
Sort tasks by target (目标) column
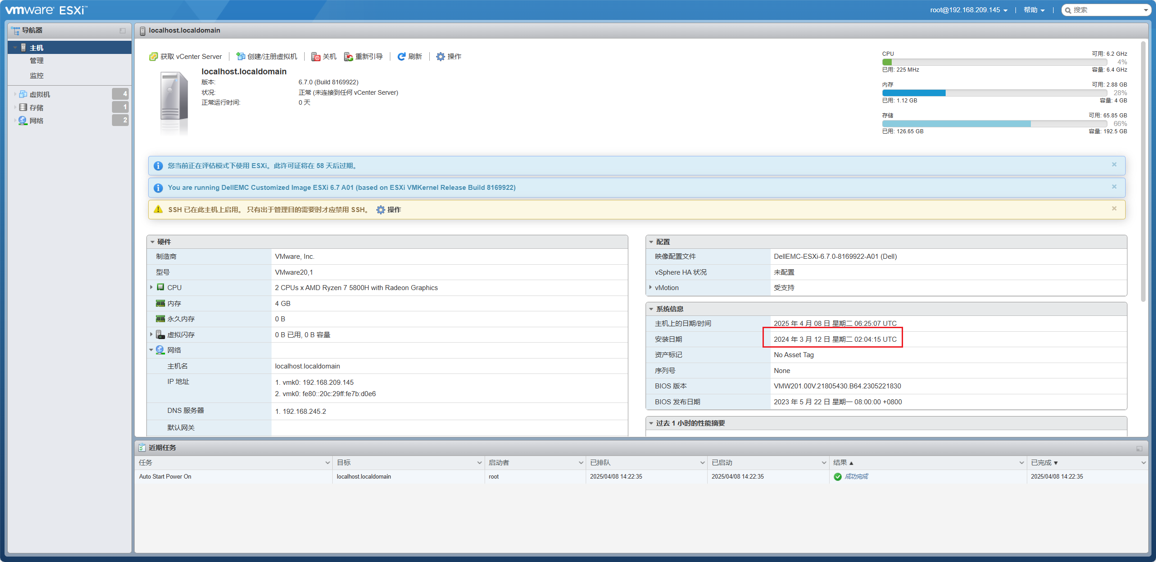tap(344, 463)
